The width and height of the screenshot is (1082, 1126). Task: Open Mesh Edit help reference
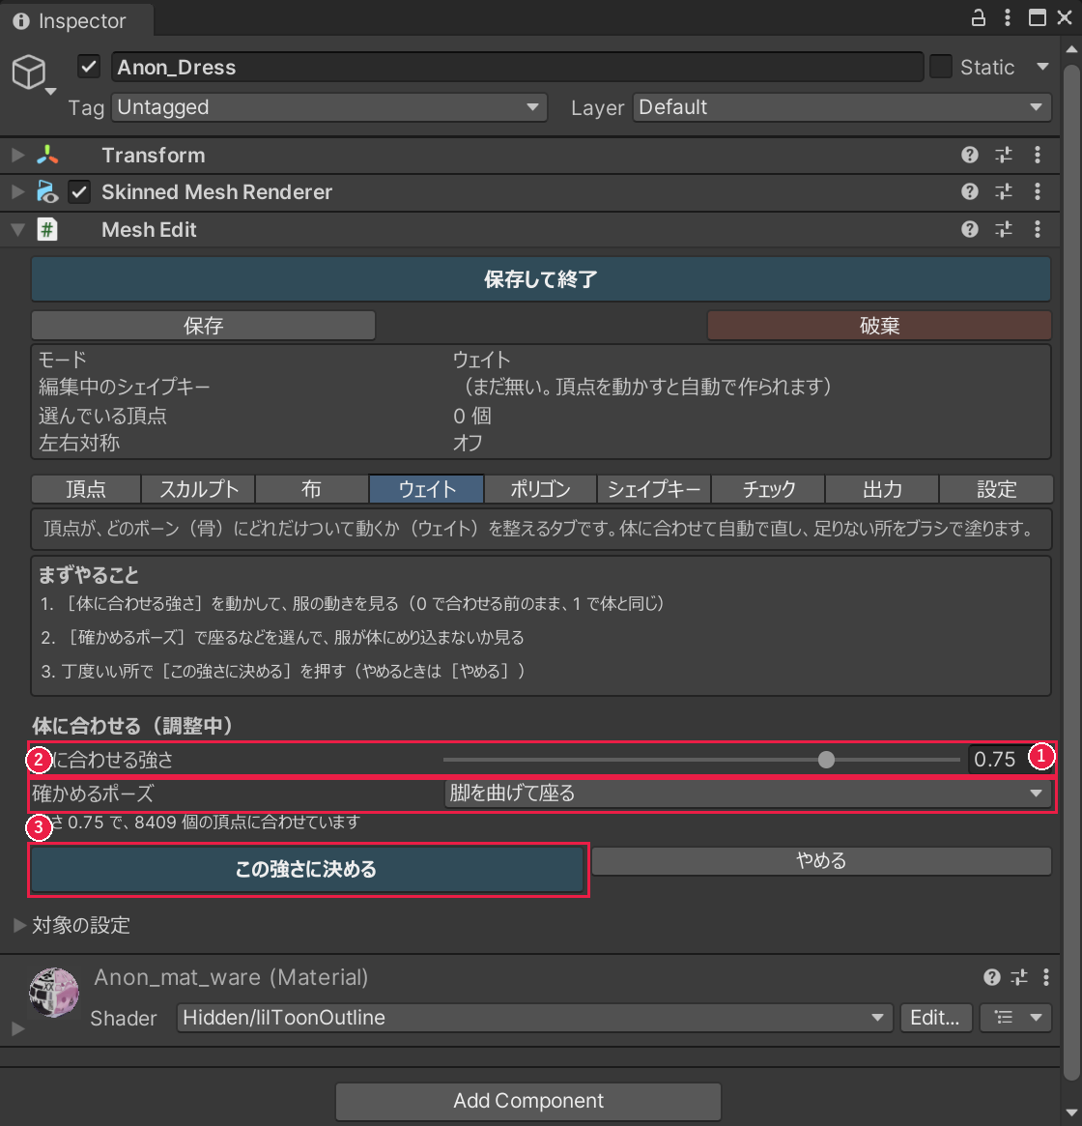click(x=969, y=229)
